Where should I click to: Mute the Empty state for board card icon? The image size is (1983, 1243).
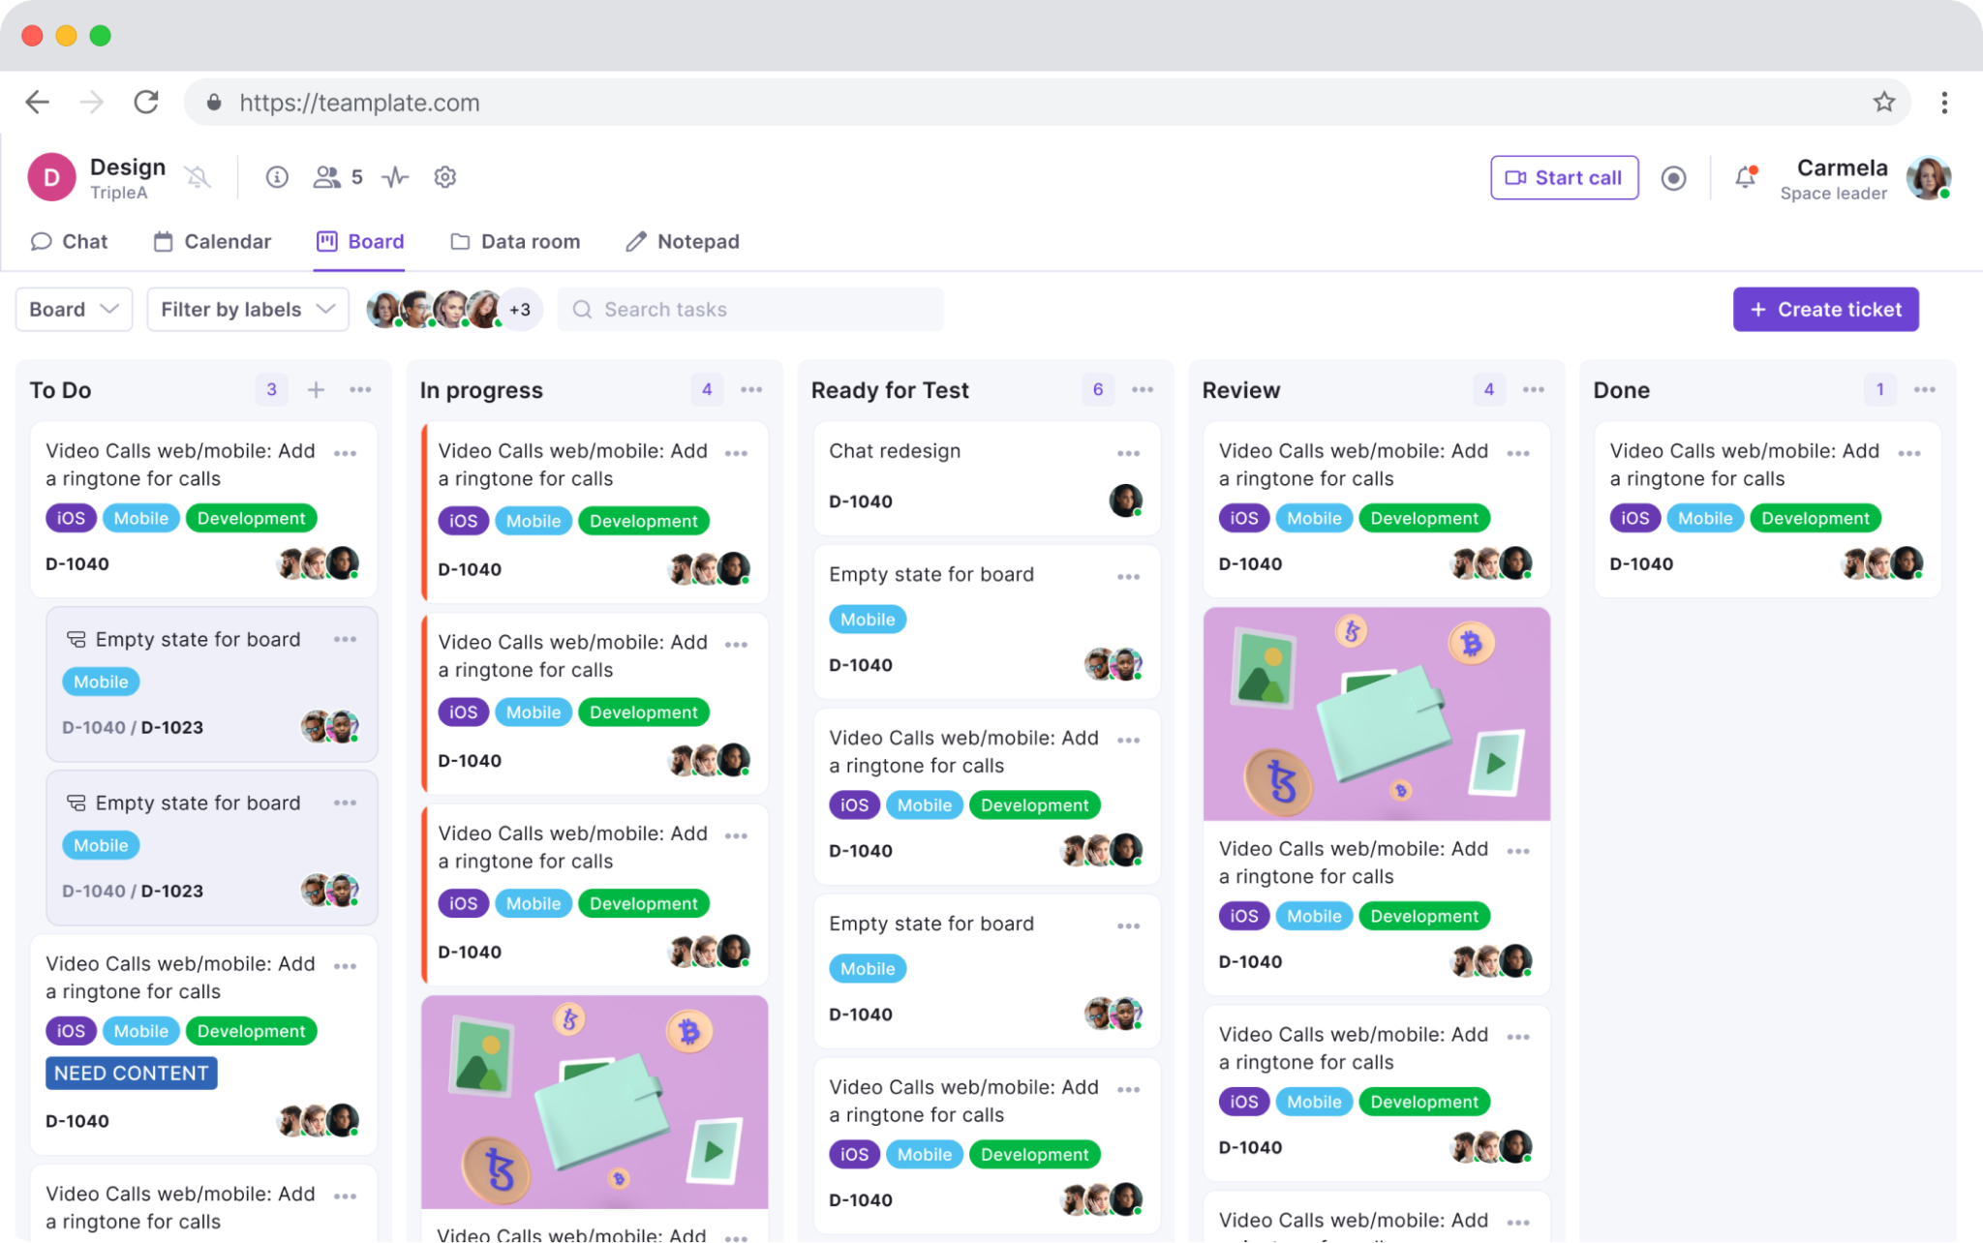pos(76,639)
